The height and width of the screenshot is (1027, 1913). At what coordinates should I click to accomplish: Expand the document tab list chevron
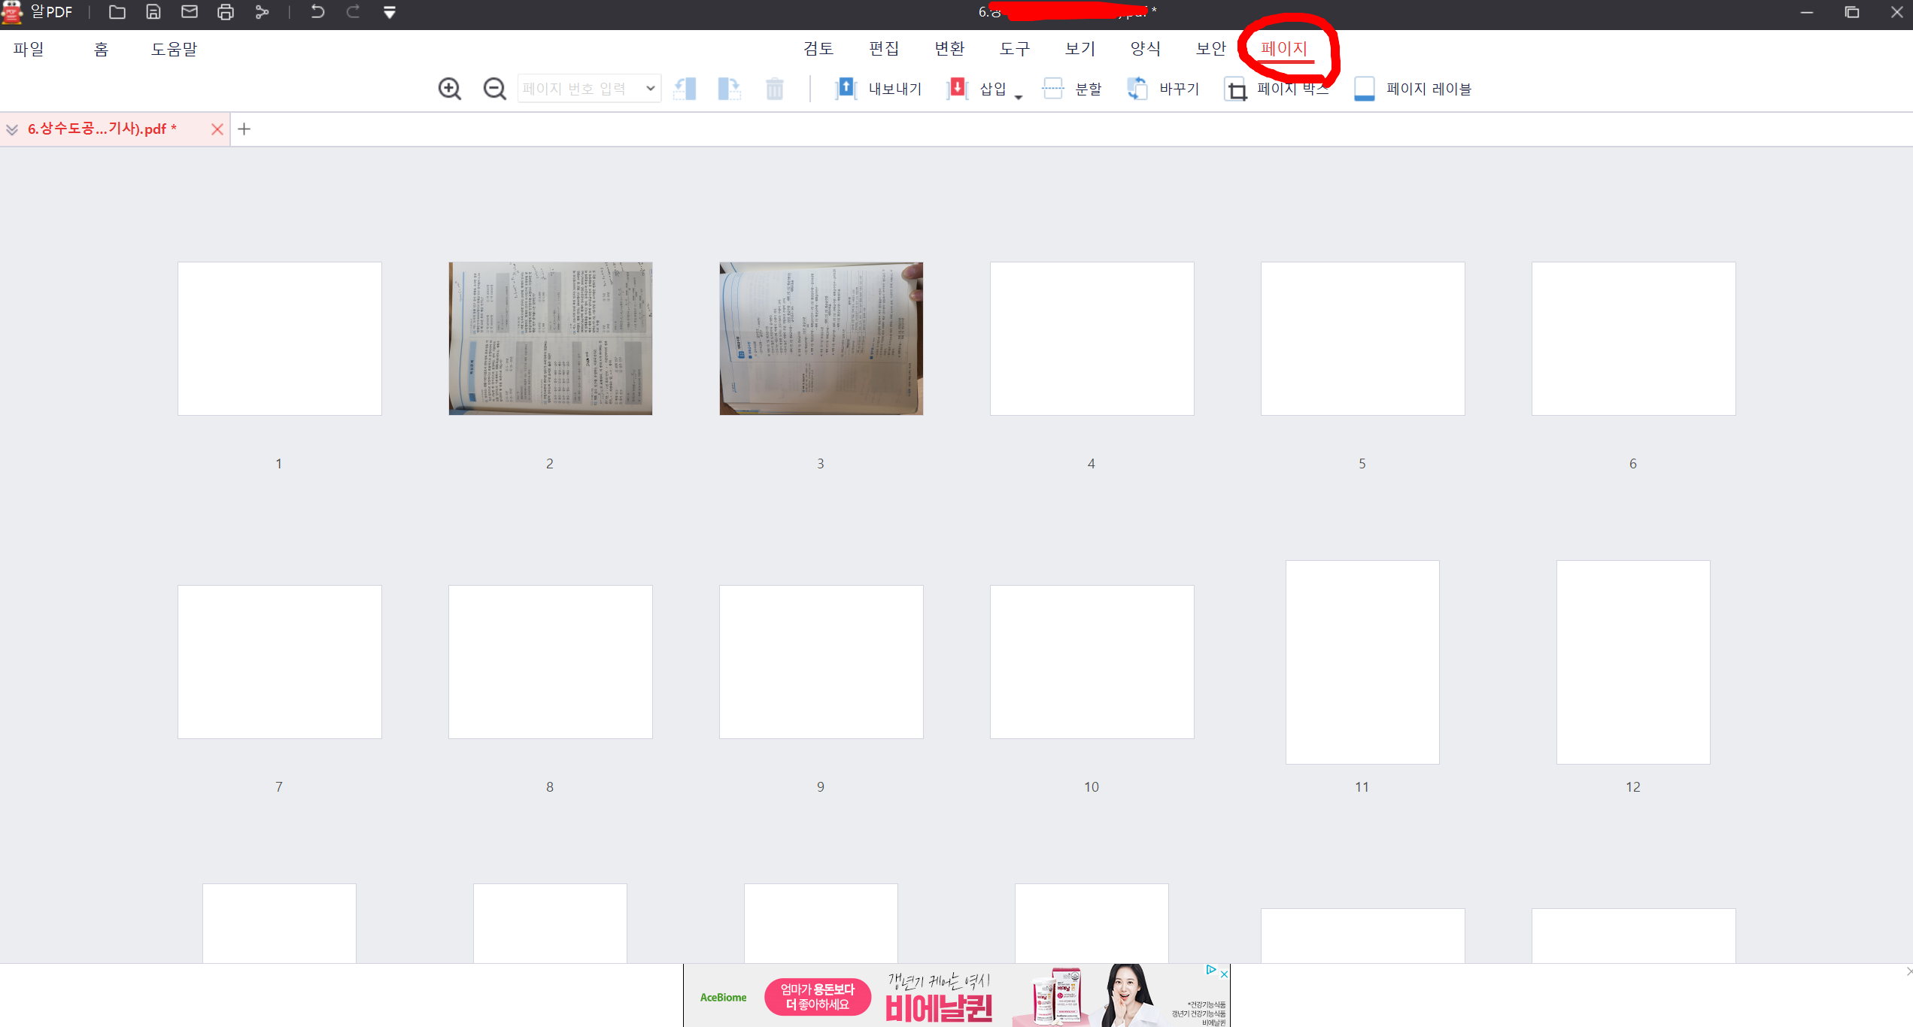12,129
